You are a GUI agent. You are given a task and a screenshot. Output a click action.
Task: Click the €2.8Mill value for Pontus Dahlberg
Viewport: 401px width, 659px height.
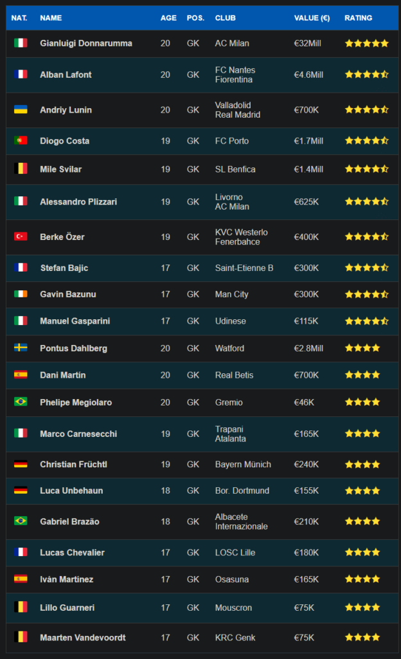[308, 348]
